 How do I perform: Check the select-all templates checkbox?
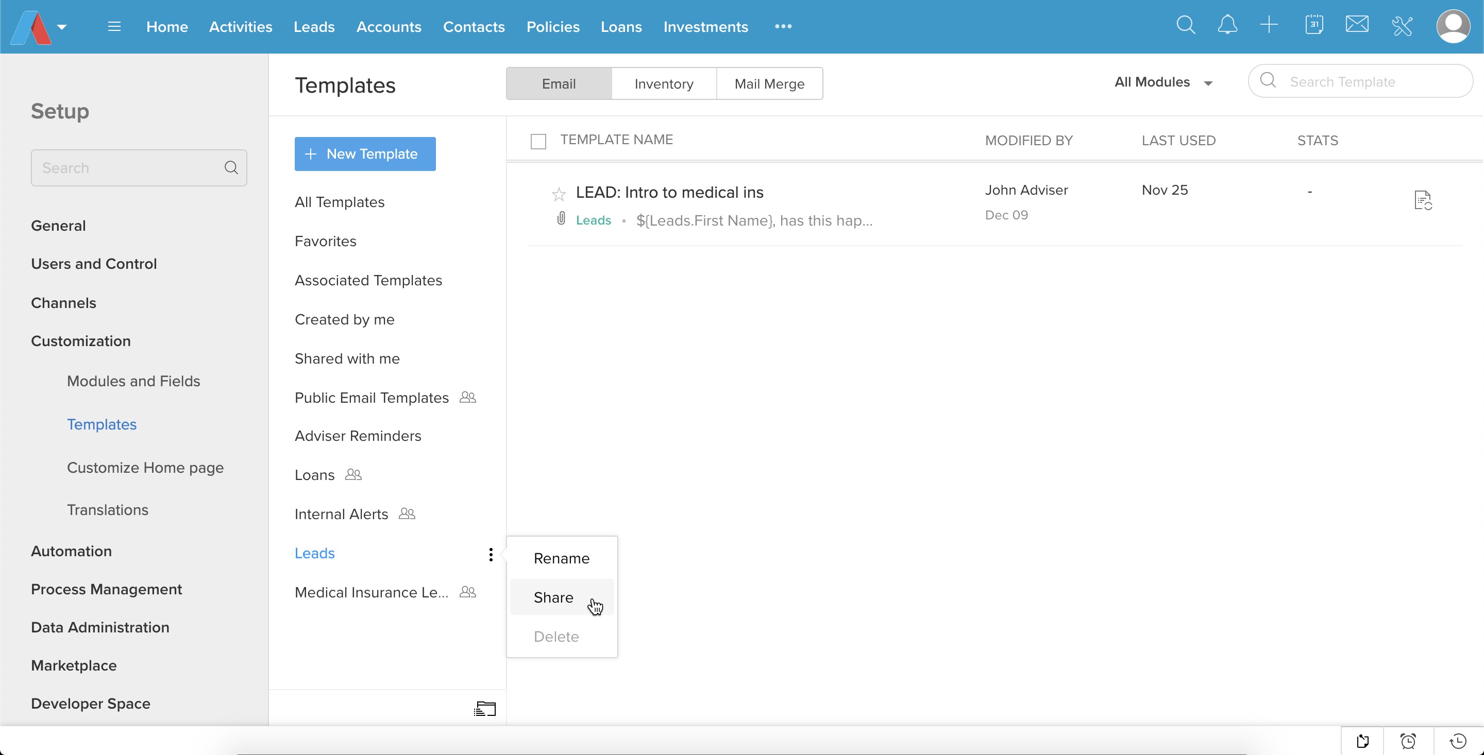coord(538,141)
